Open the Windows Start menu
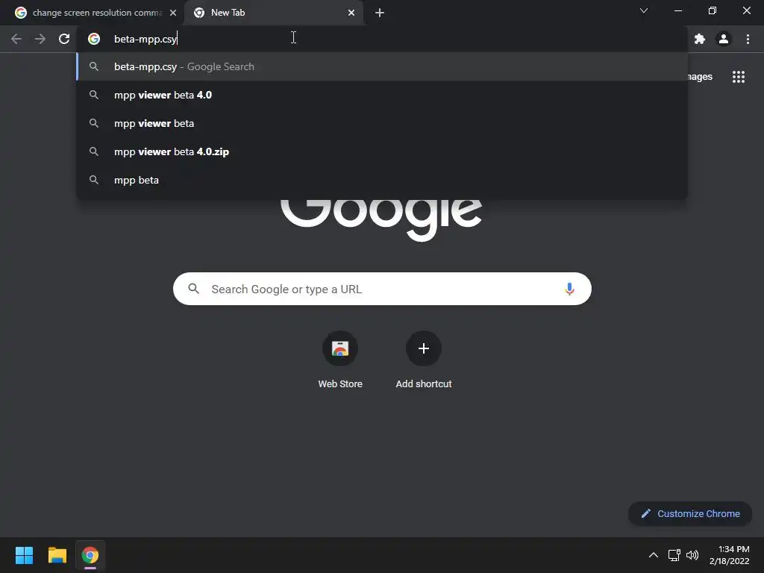The height and width of the screenshot is (573, 764). point(24,555)
